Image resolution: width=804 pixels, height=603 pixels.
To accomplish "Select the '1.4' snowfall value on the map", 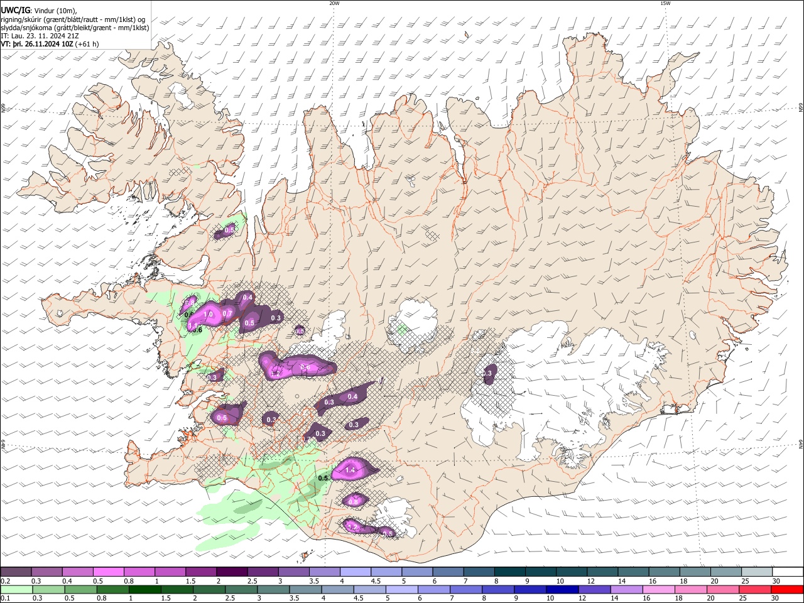I will (x=350, y=470).
